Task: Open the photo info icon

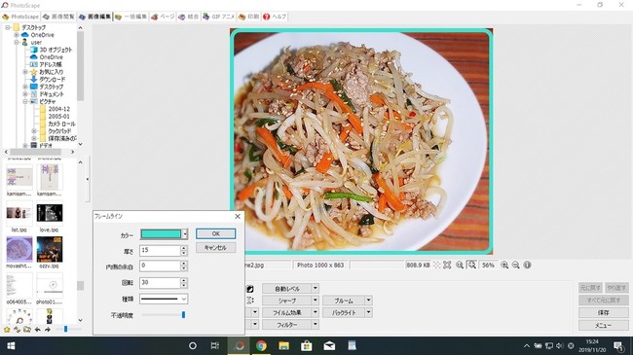Action: pyautogui.click(x=527, y=266)
